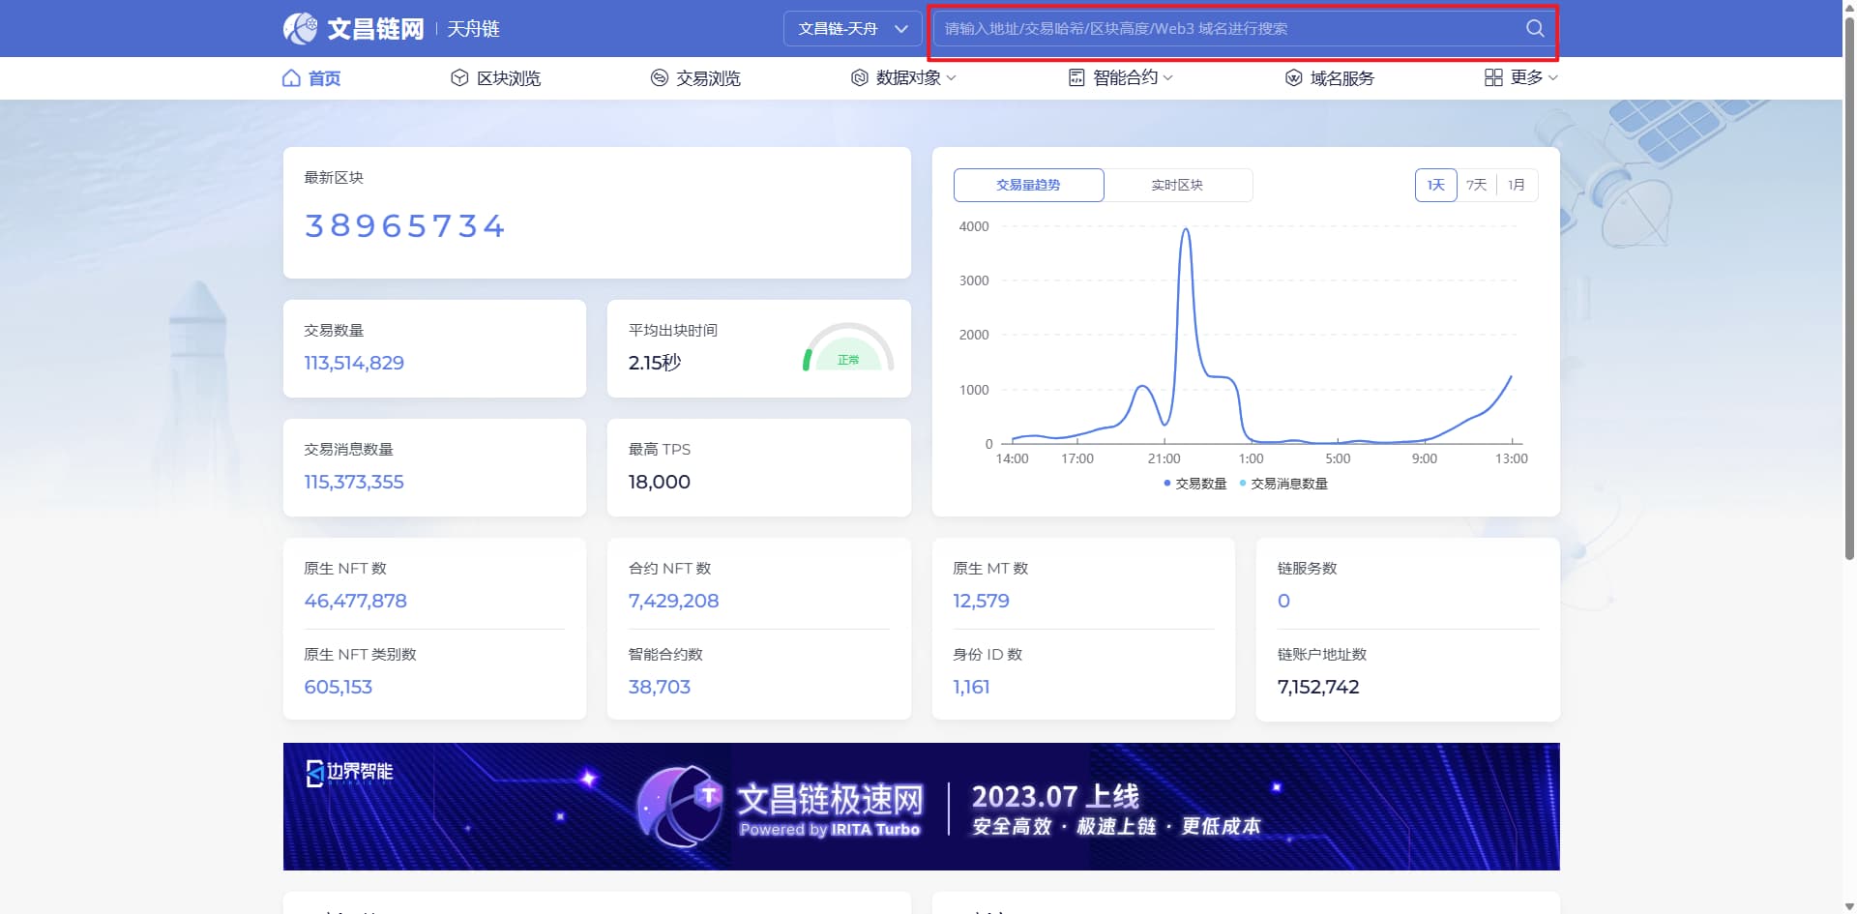Open 身份 ID 数 value 1,161

(971, 687)
